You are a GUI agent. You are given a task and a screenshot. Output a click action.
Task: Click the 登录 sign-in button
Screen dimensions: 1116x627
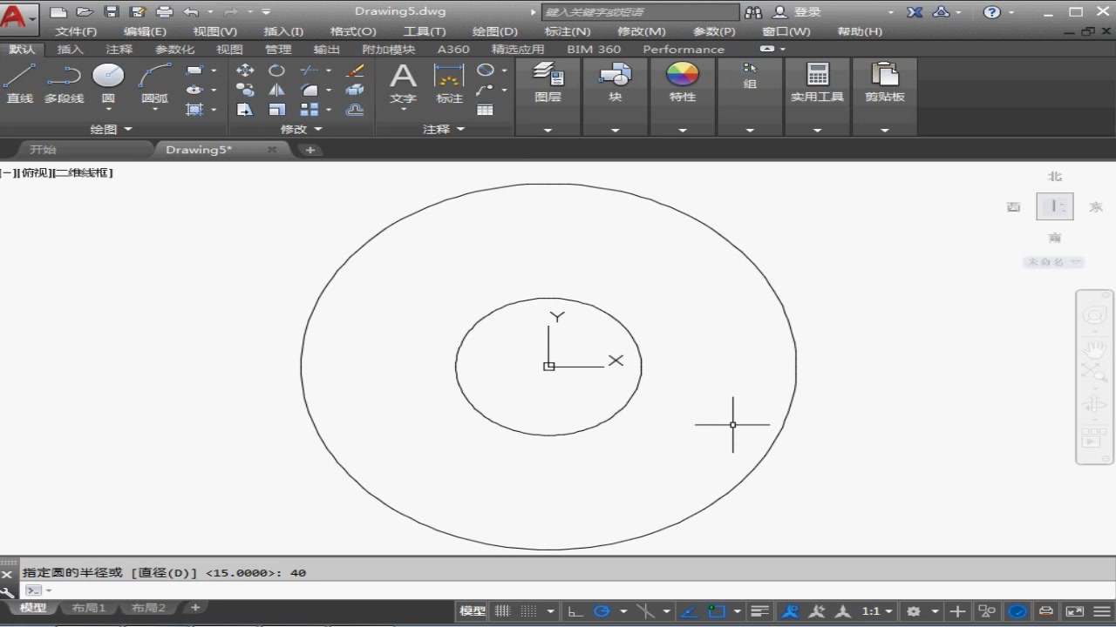pyautogui.click(x=807, y=12)
